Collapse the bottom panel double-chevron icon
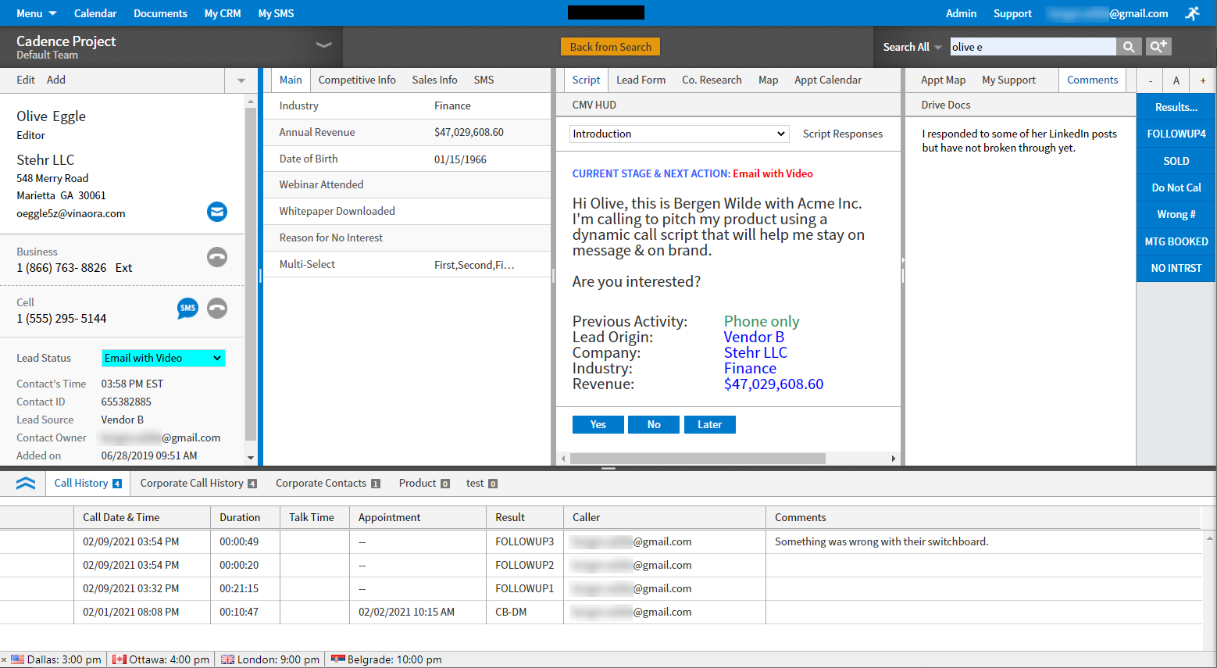Screen dimensions: 1217x668 [x=26, y=484]
